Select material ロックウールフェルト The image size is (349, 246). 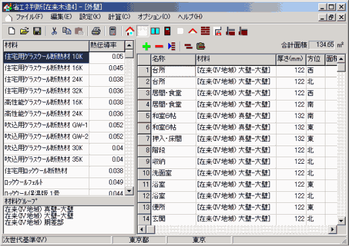[x=46, y=183]
